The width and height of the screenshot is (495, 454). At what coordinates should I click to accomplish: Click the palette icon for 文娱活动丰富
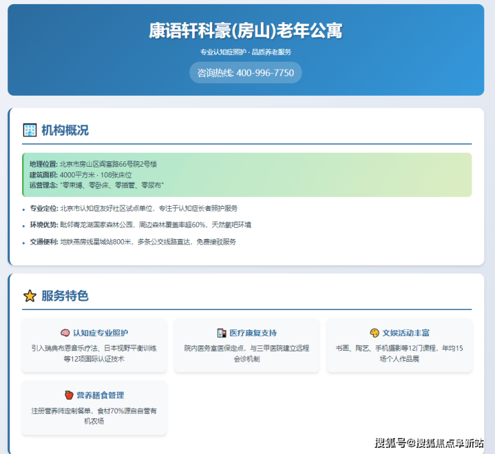click(375, 333)
